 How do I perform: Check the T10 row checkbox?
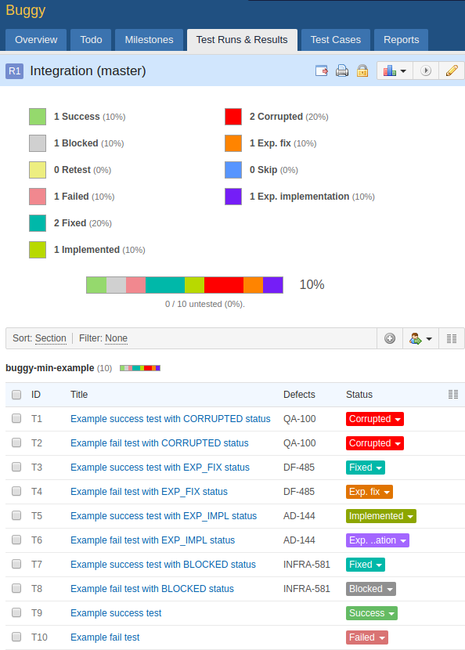16,637
